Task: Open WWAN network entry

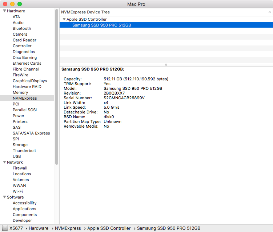Action: pos(19,185)
